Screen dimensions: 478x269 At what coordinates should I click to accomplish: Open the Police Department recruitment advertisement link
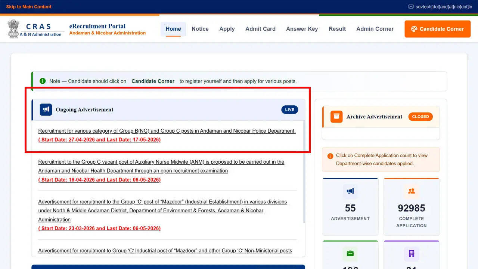167,131
